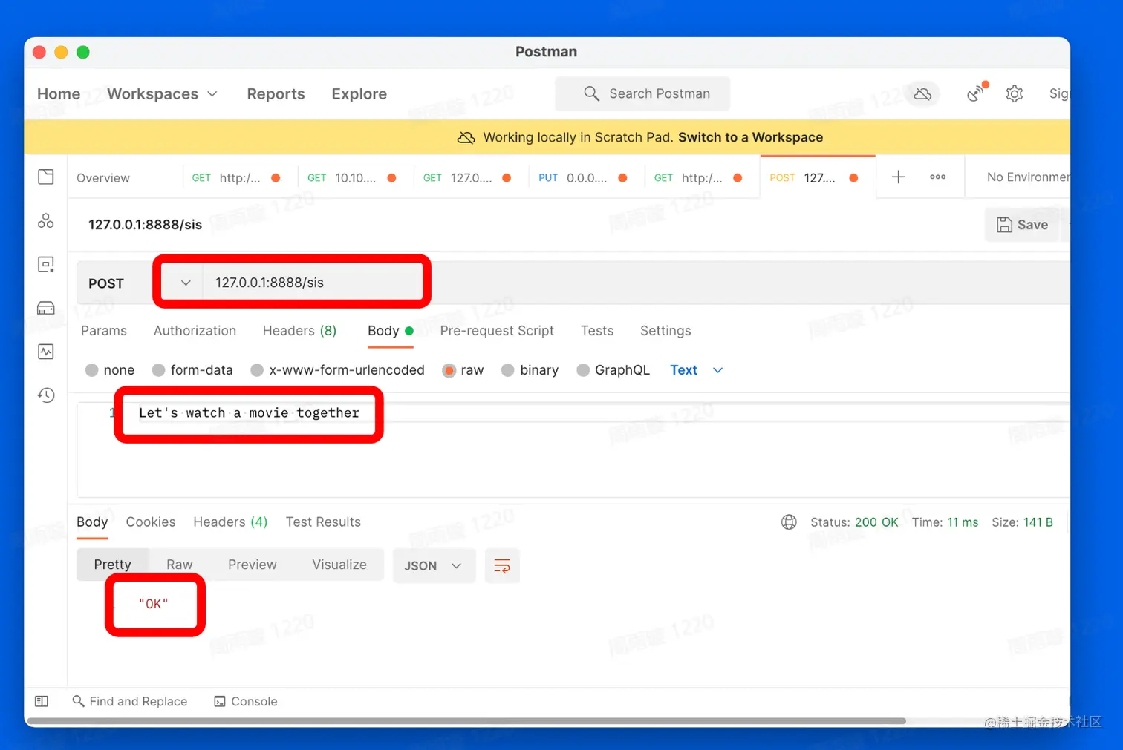Open the capture requests satellite icon
This screenshot has height=750, width=1123.
976,93
